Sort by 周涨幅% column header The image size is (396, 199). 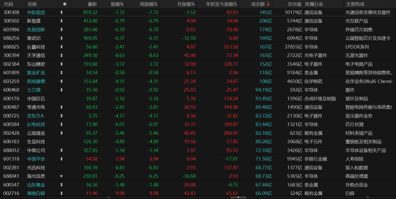point(149,4)
